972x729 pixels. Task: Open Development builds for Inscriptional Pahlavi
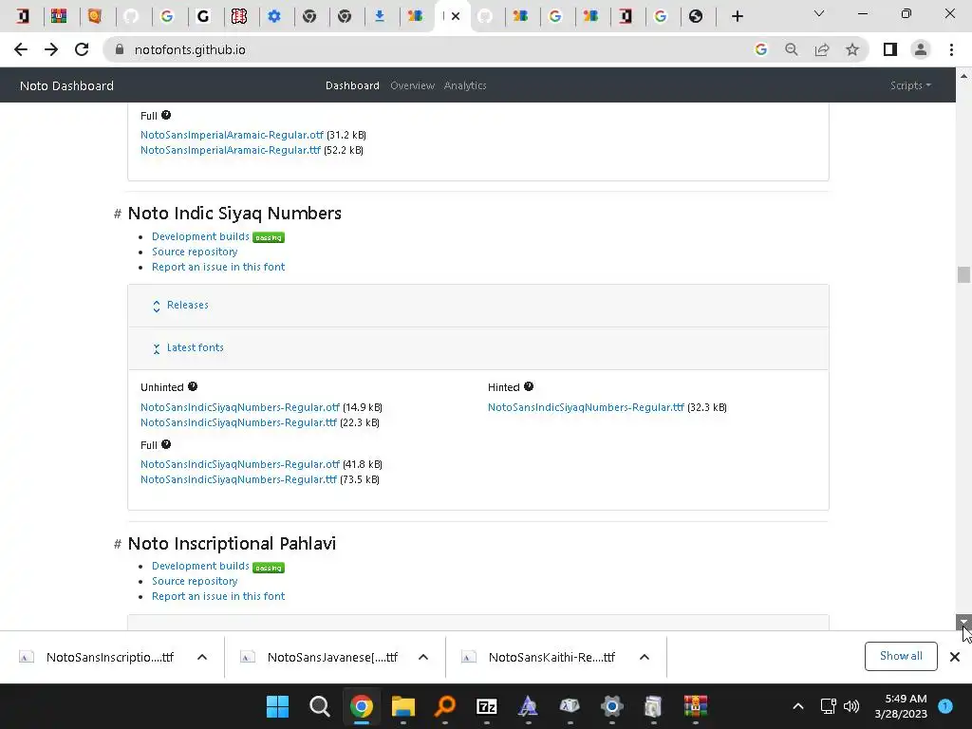200,566
